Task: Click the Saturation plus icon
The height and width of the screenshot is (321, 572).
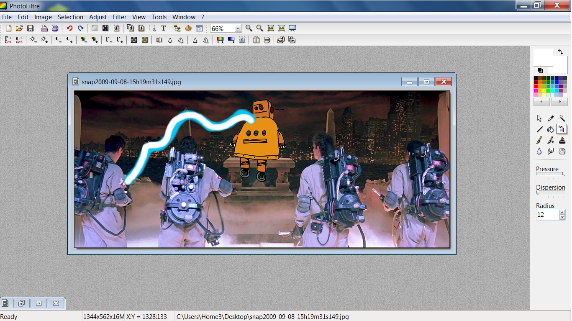Action: click(95, 40)
